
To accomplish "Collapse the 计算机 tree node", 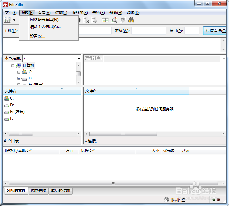I will click(x=13, y=66).
